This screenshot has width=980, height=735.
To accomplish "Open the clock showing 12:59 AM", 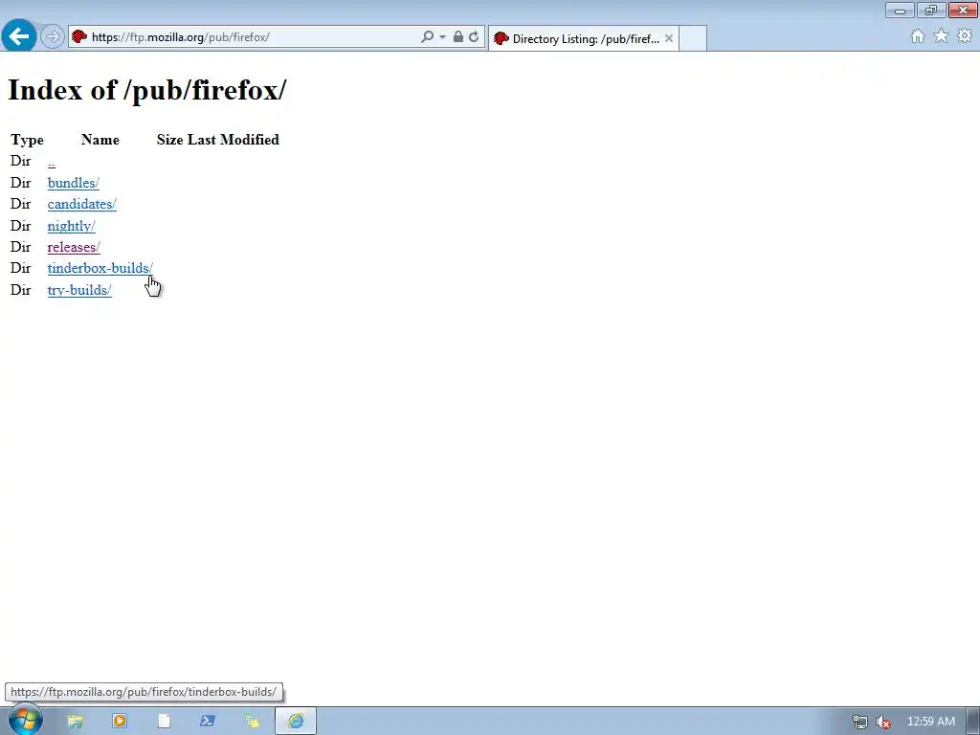I will [930, 722].
